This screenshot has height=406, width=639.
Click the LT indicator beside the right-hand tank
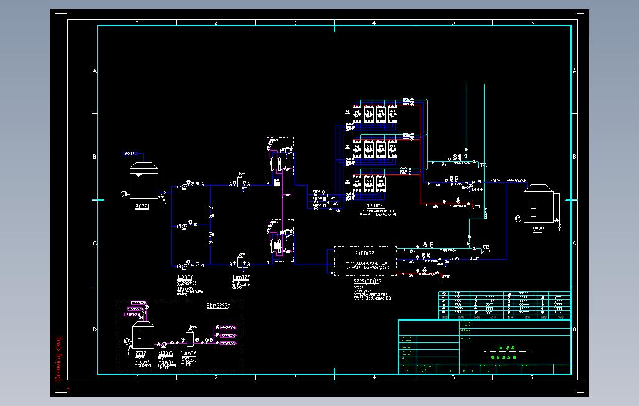tap(518, 219)
